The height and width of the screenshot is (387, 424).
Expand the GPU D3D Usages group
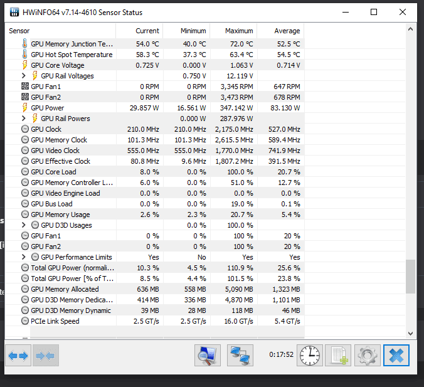[x=24, y=225]
